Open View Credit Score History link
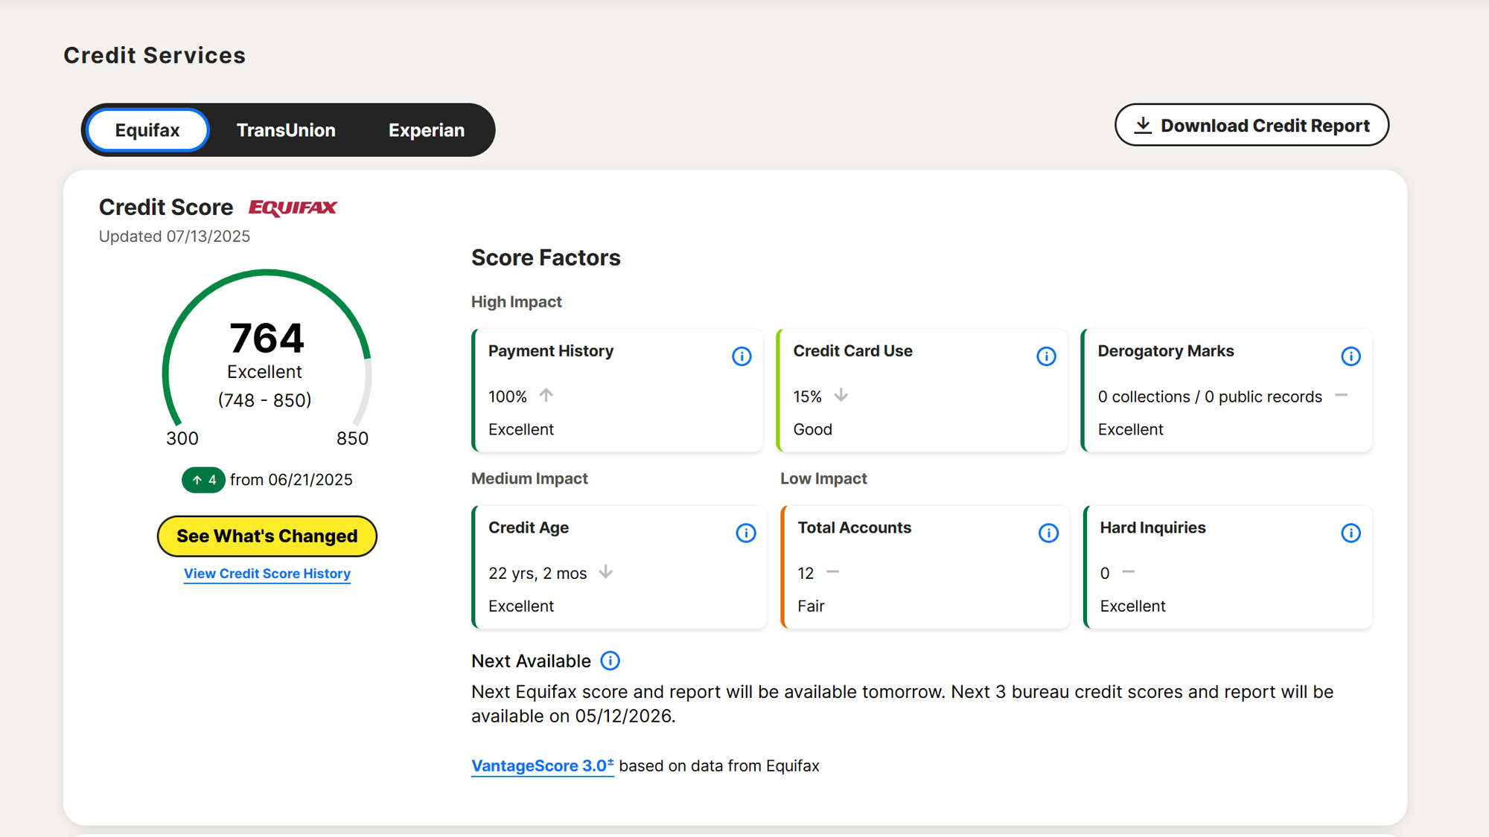The width and height of the screenshot is (1489, 837). coord(267,574)
